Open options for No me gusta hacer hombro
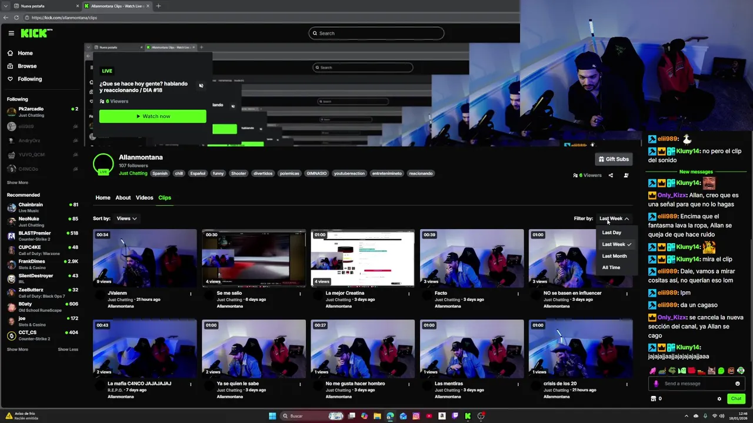 pos(409,384)
